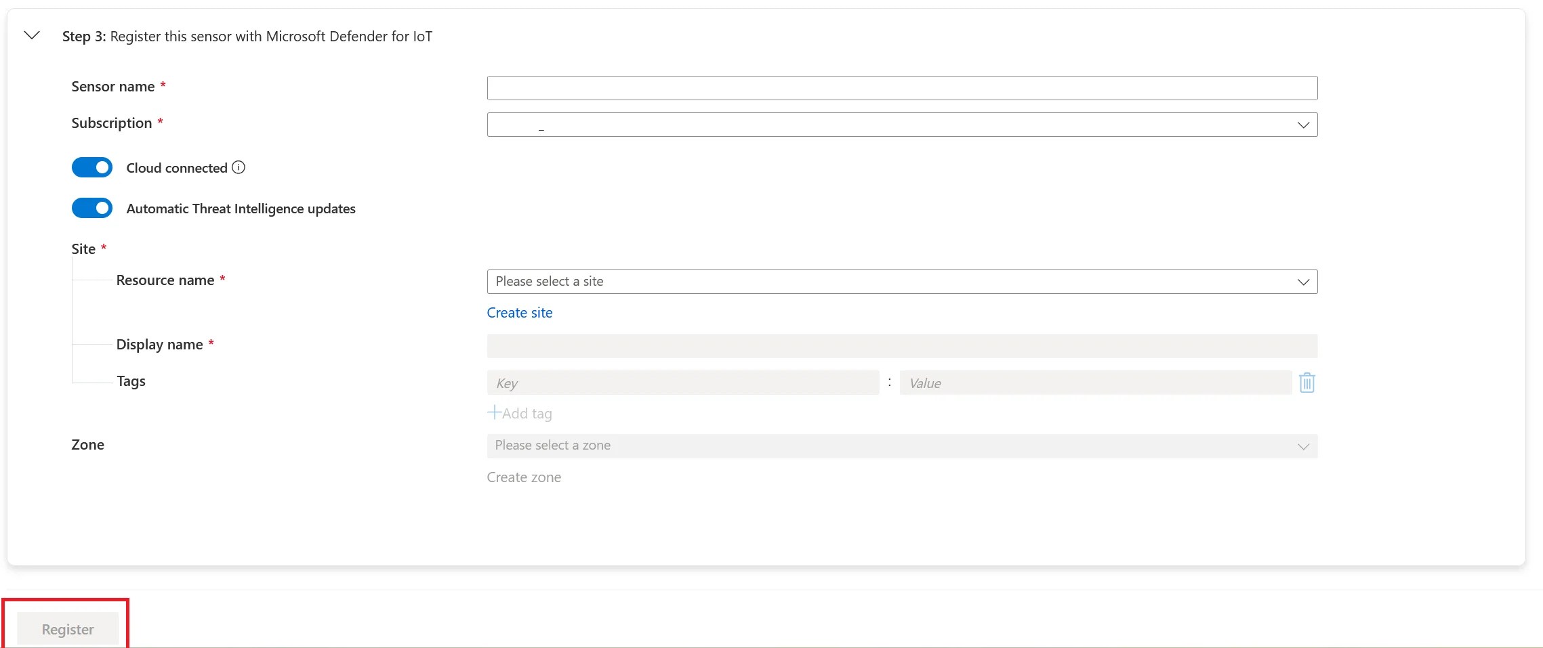This screenshot has height=648, width=1543.
Task: Click the 'Sensor name' label
Action: tap(113, 87)
